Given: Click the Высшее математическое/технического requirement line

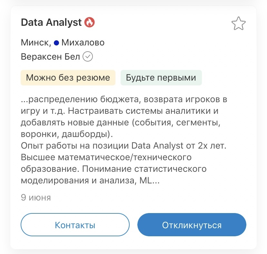Looking at the screenshot, I should 106,157.
